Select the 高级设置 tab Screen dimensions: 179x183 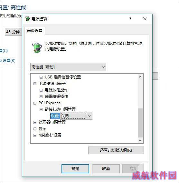(35, 31)
